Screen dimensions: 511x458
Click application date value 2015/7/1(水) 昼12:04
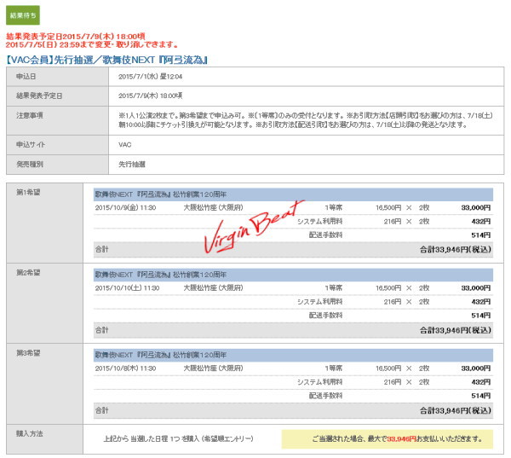[x=150, y=77]
